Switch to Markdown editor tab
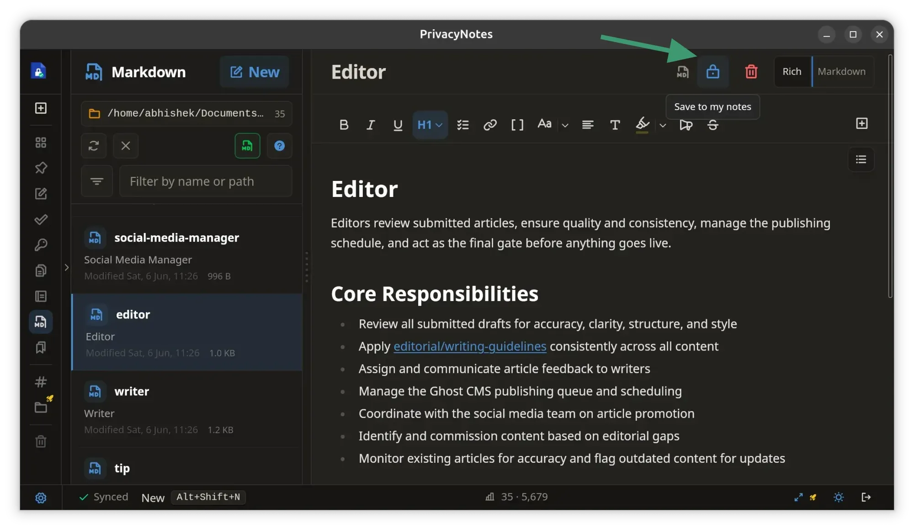Viewport: 914px width, 530px height. click(x=841, y=72)
